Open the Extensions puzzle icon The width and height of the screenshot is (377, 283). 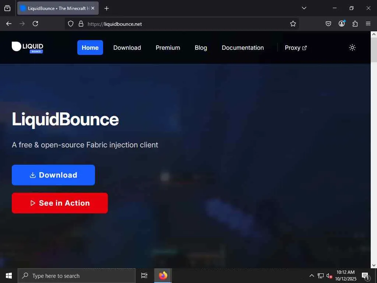(x=355, y=24)
